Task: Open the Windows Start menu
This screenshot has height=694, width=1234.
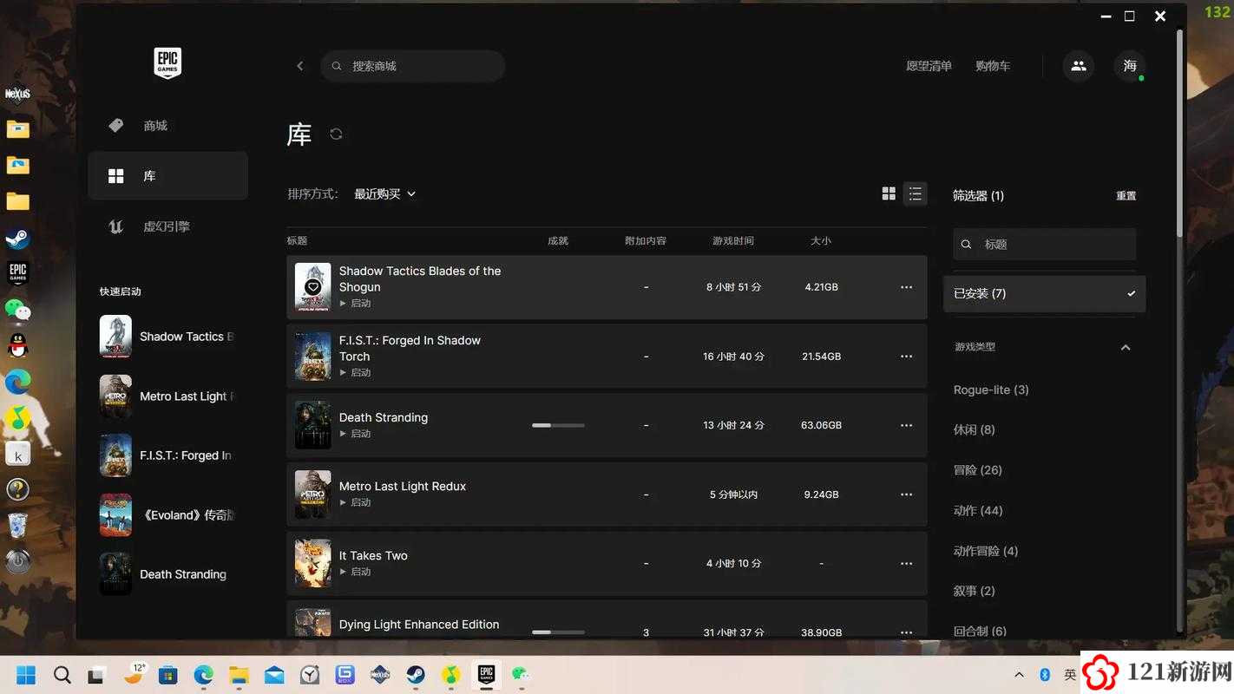Action: 26,675
